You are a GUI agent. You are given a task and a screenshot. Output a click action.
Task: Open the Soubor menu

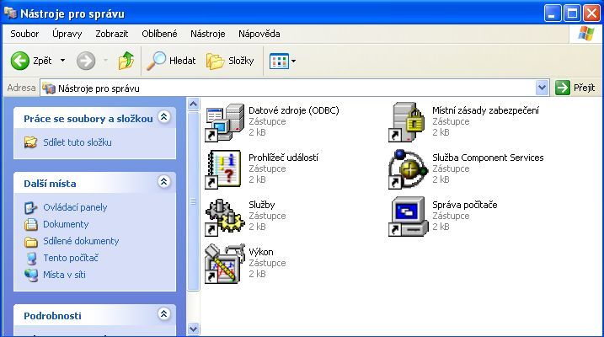coord(24,34)
